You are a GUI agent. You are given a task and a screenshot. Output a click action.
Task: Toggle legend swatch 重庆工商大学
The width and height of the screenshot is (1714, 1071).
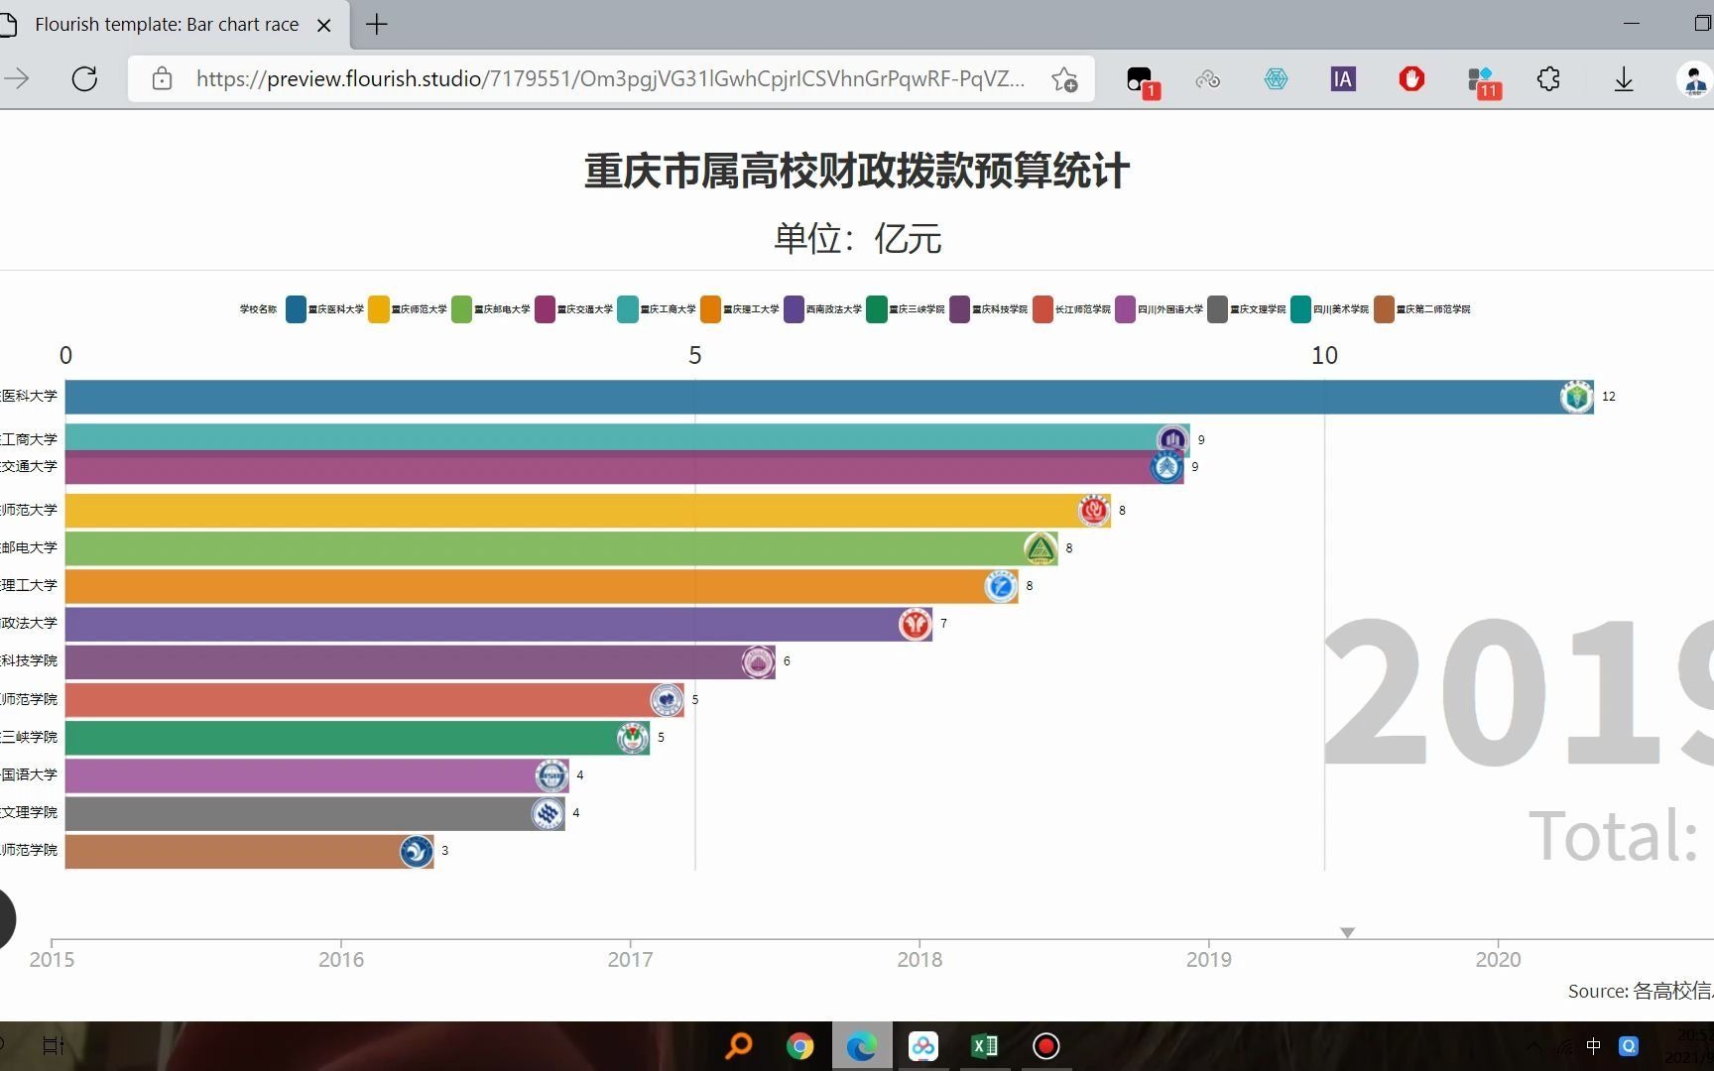[x=628, y=309]
